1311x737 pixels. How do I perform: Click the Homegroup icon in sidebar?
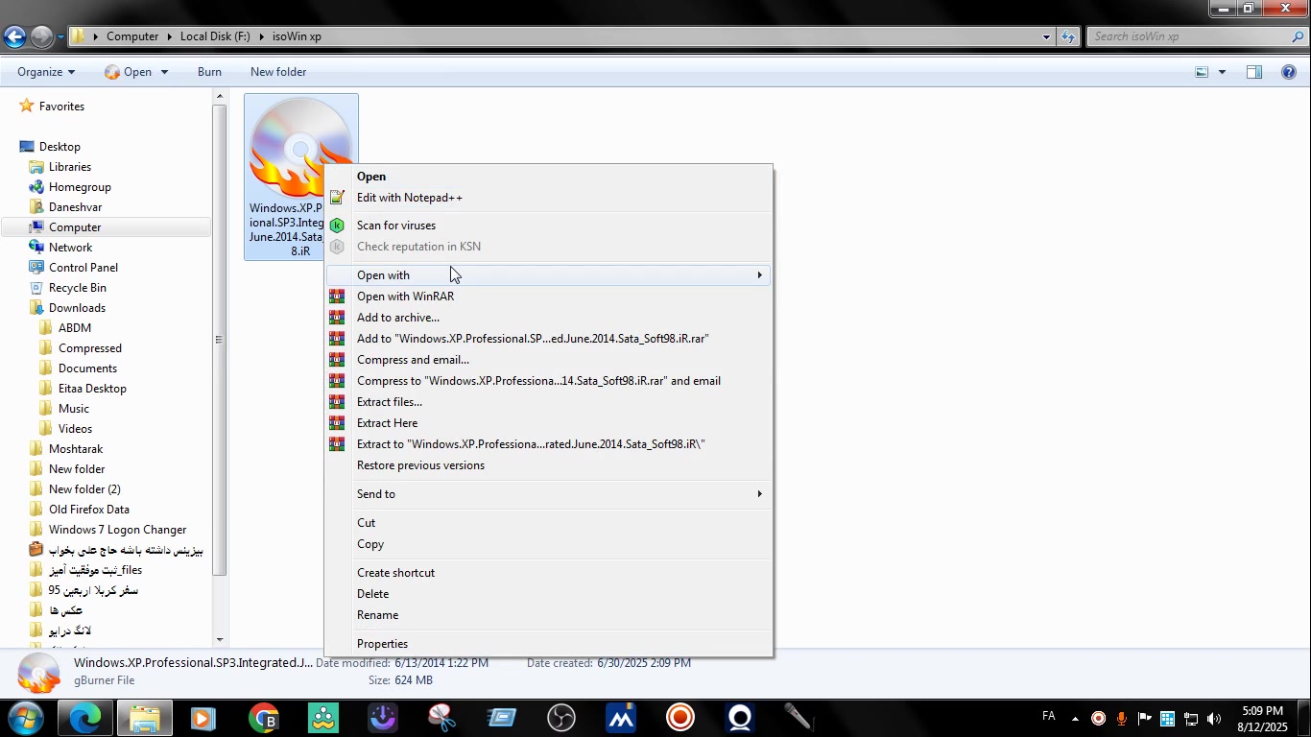[x=36, y=187]
